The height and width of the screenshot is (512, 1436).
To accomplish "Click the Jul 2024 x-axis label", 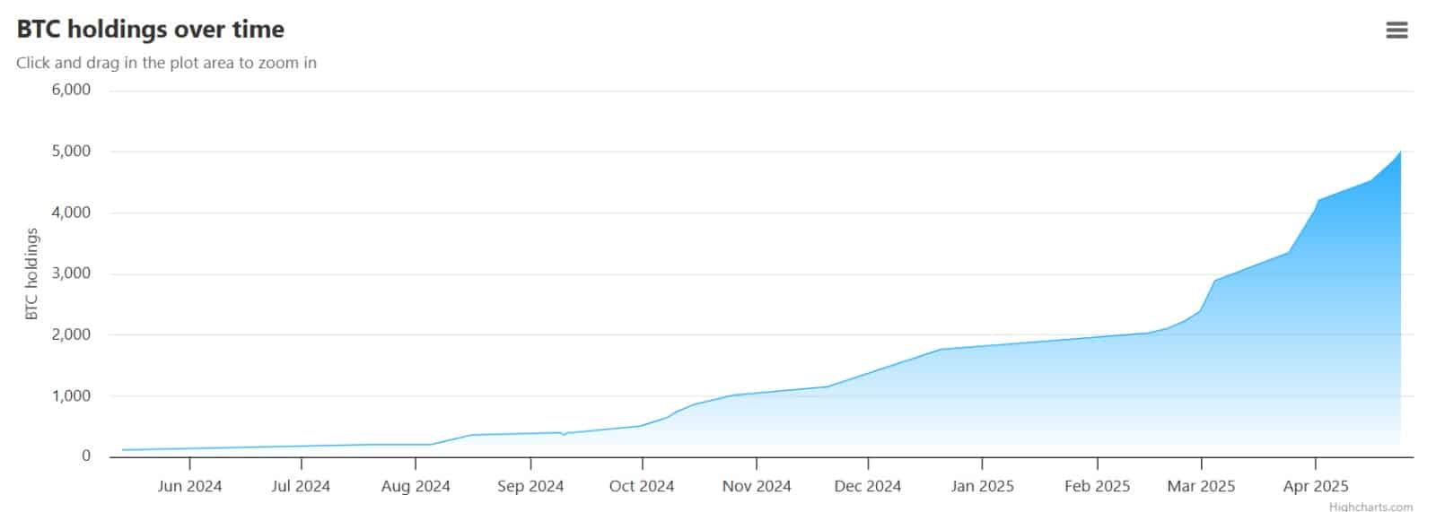I will (x=301, y=486).
